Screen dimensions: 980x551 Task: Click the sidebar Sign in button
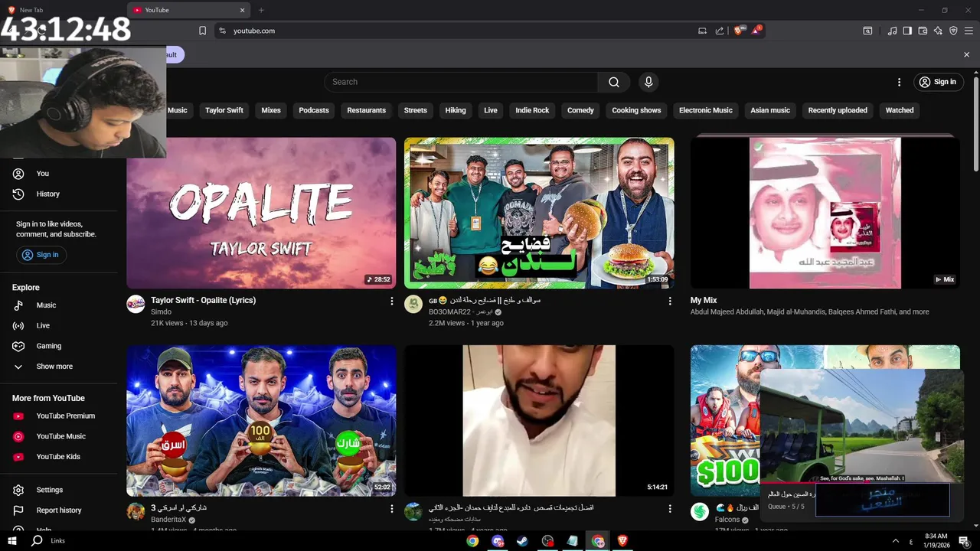(41, 255)
